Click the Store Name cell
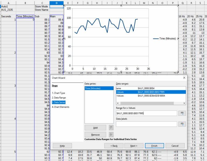Viewport: 207px width, 161px height. pos(42,10)
